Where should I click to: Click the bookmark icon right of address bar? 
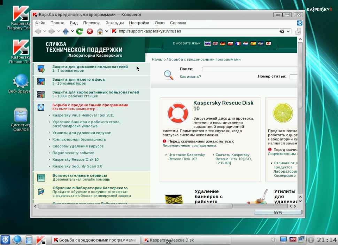pos(298,31)
